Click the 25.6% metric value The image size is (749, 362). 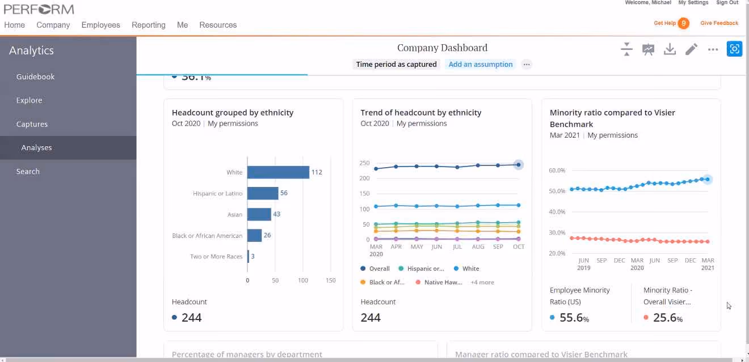[668, 318]
